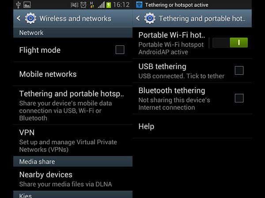The image size is (265, 198).
Task: Tap the battery charging icon
Action: coord(109,5)
